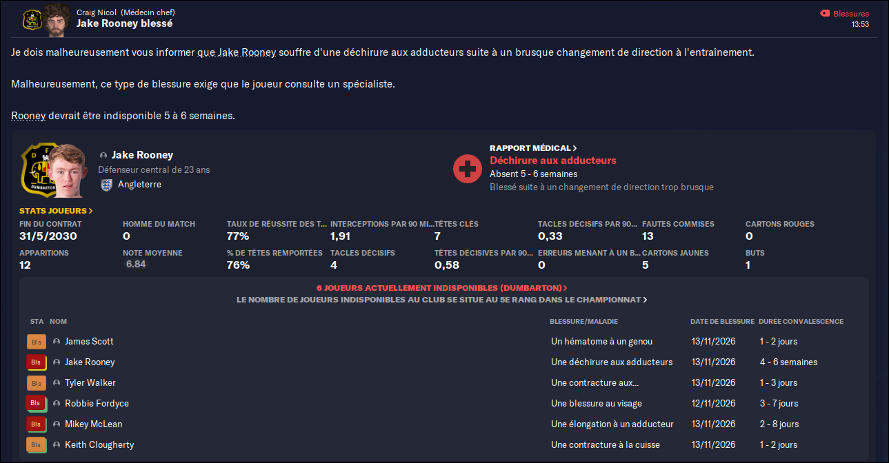Click Keith Clougherty's orange Bls status badge
This screenshot has height=463, width=889.
click(x=36, y=445)
